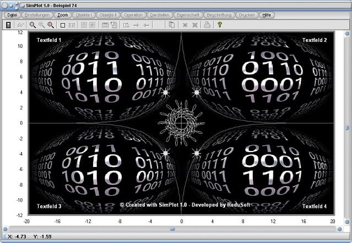Viewport: 352px width, 243px height.
Task: Click the Created with SimPlot copyright text
Action: tap(185, 205)
